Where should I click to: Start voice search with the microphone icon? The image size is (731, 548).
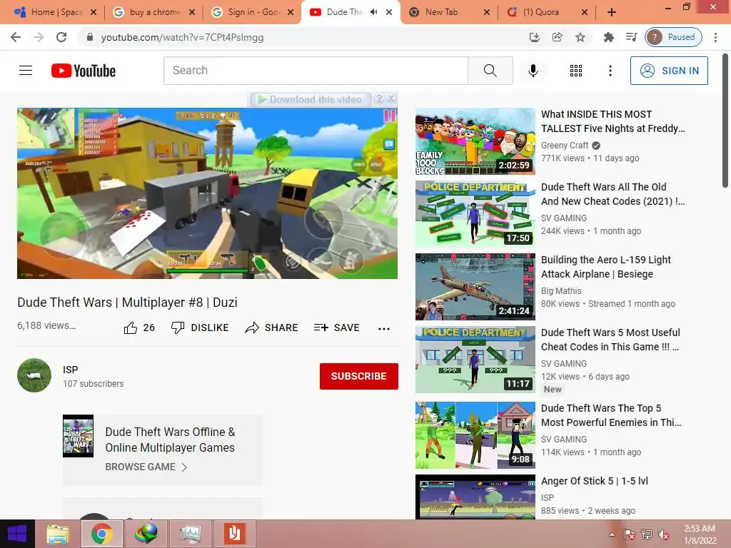(x=533, y=71)
